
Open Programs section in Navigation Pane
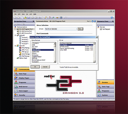tap(24, 82)
